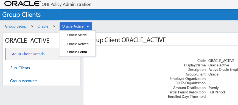Click the ORACLE_ACTIVE code value

tap(221, 61)
